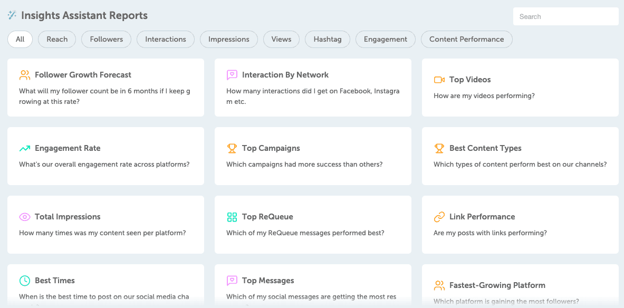
Task: Click the magic wand icon beside Insights Assistant Reports
Action: [12, 15]
